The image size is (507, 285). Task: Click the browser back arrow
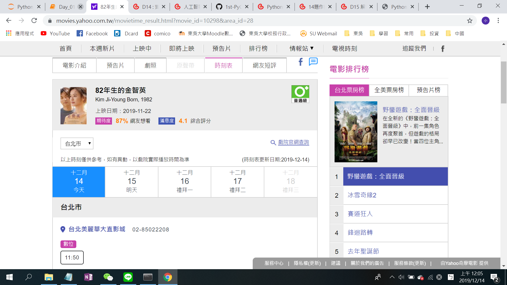[x=9, y=21]
